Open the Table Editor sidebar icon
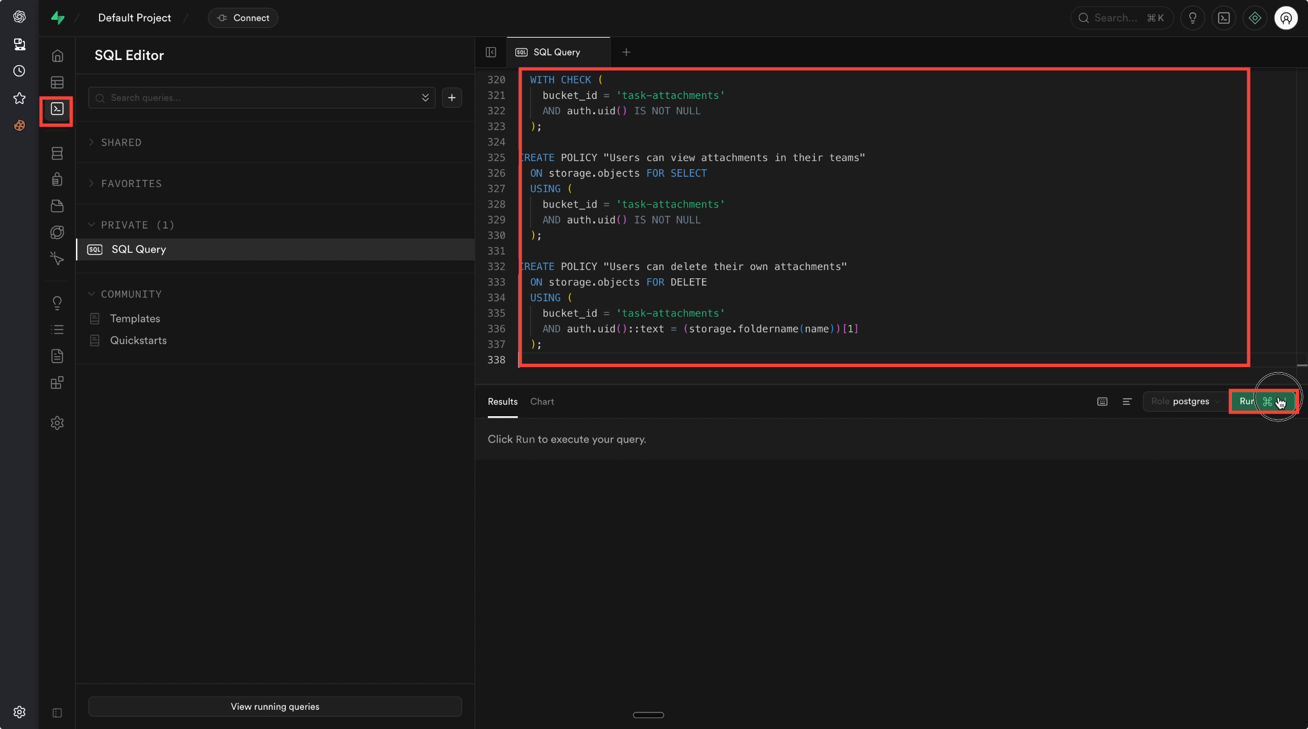The image size is (1308, 729). (x=57, y=82)
